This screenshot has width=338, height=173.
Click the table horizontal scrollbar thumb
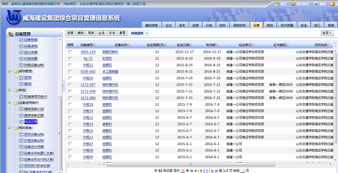[x=191, y=164]
